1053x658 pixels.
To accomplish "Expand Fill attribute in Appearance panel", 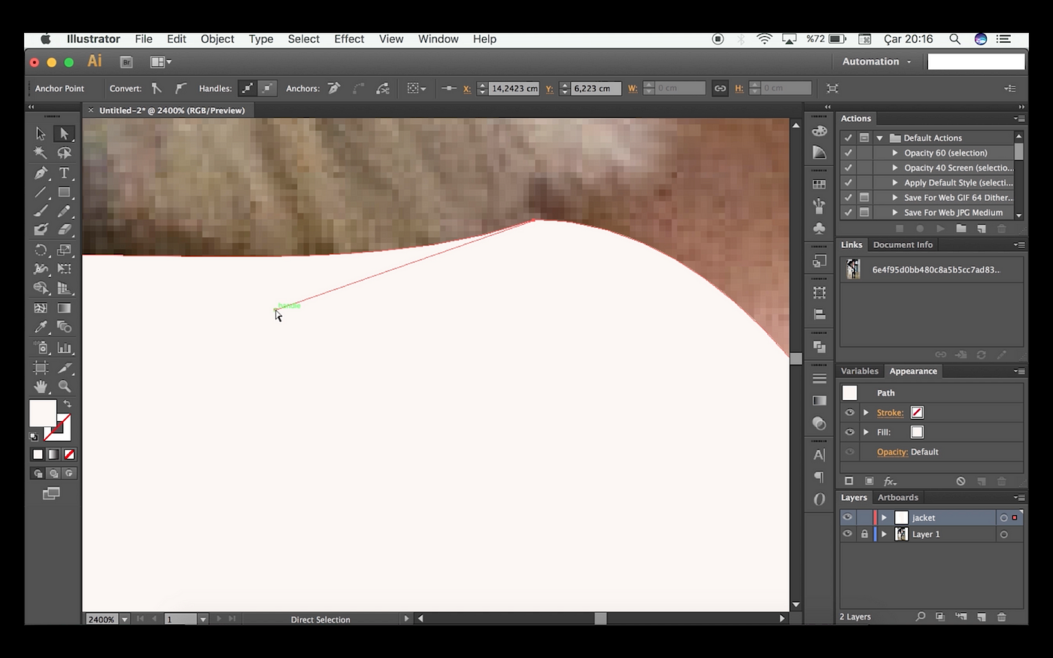I will [x=866, y=432].
